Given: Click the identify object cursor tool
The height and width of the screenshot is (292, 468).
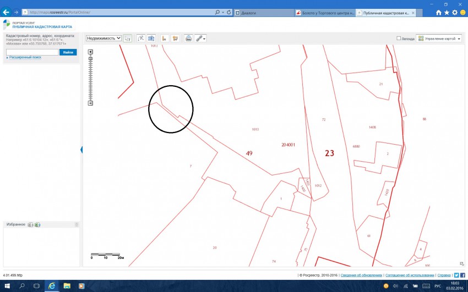Looking at the screenshot, I should pos(128,38).
